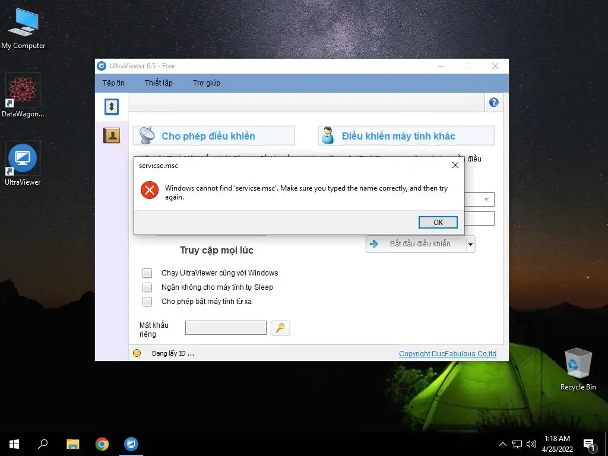Click the yellow status indicator dot
This screenshot has height=456, width=608.
(137, 353)
